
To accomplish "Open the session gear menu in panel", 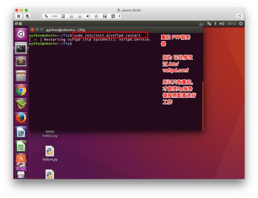I will [241, 24].
